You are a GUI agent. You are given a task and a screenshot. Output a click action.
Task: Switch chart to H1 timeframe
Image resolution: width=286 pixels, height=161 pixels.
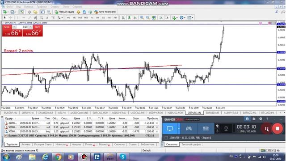[92, 18]
